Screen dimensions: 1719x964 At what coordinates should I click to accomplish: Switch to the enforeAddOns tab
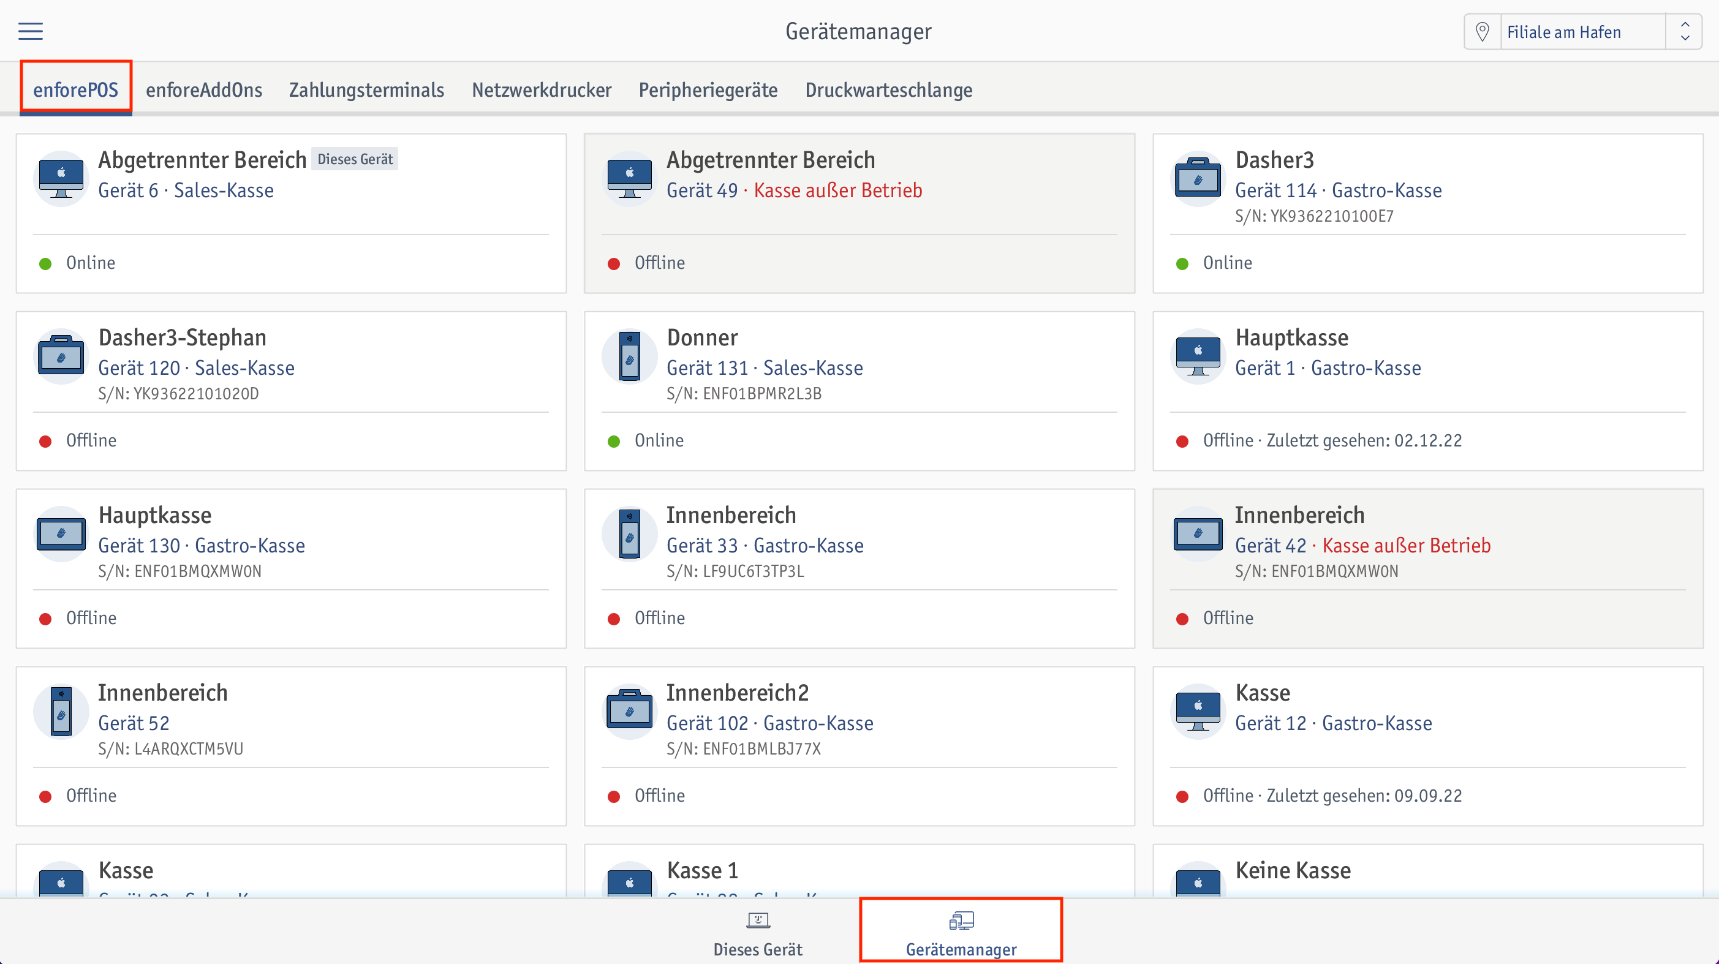204,89
